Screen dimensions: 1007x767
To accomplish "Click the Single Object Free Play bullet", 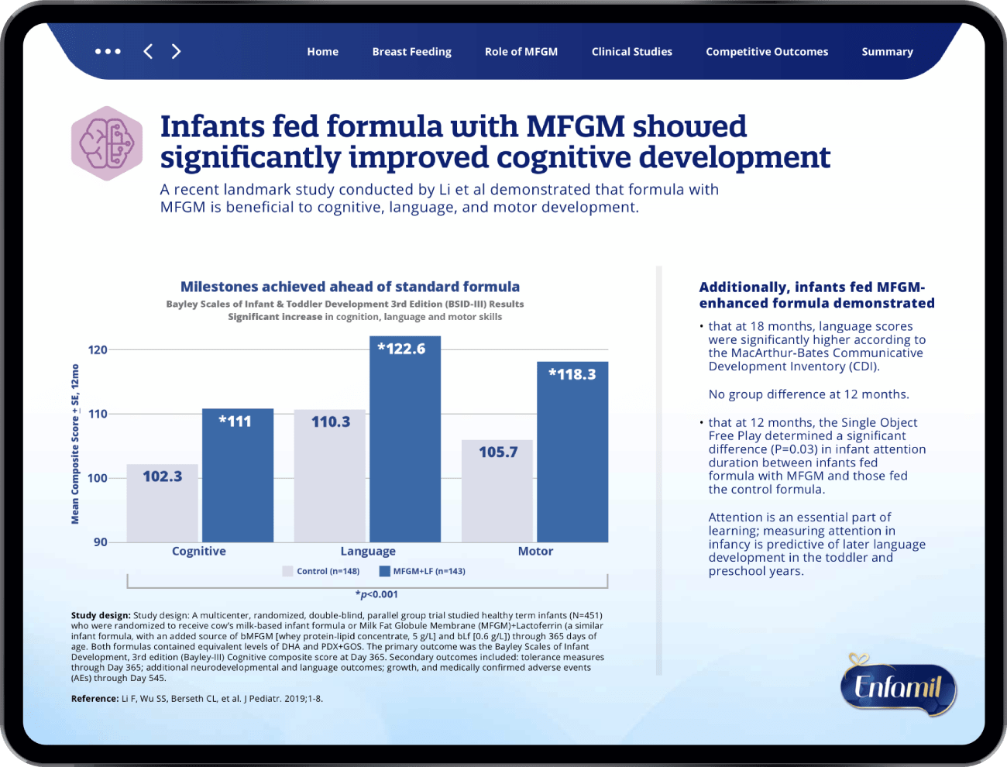I will coord(815,456).
